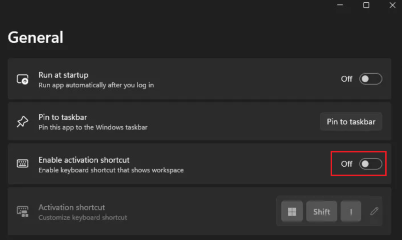Click the Pin this app description text

pyautogui.click(x=93, y=127)
